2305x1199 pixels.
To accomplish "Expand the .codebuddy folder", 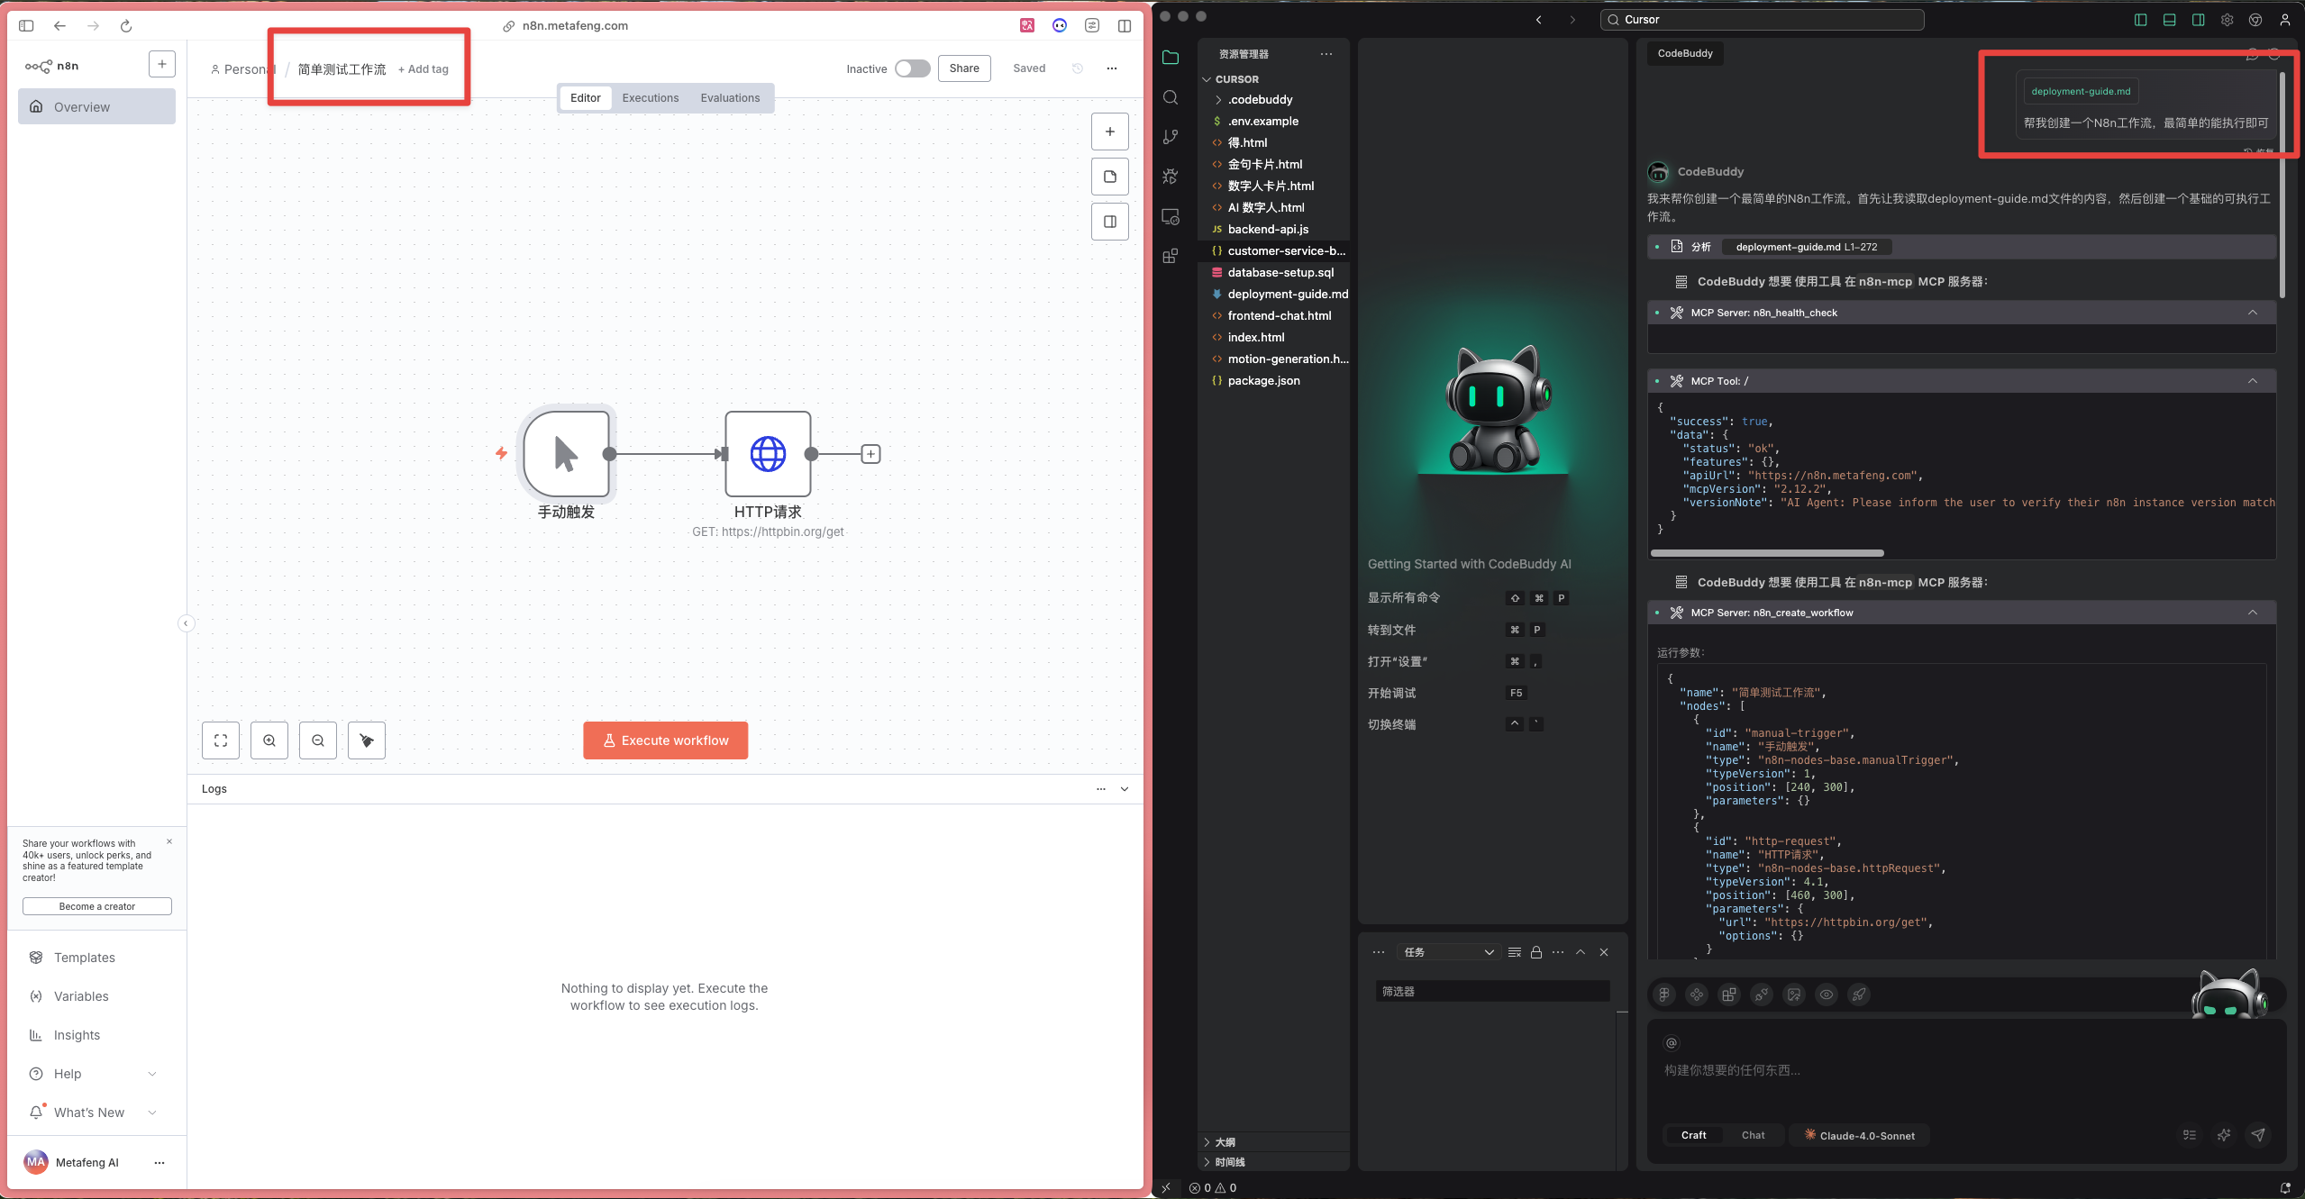I will coord(1218,100).
